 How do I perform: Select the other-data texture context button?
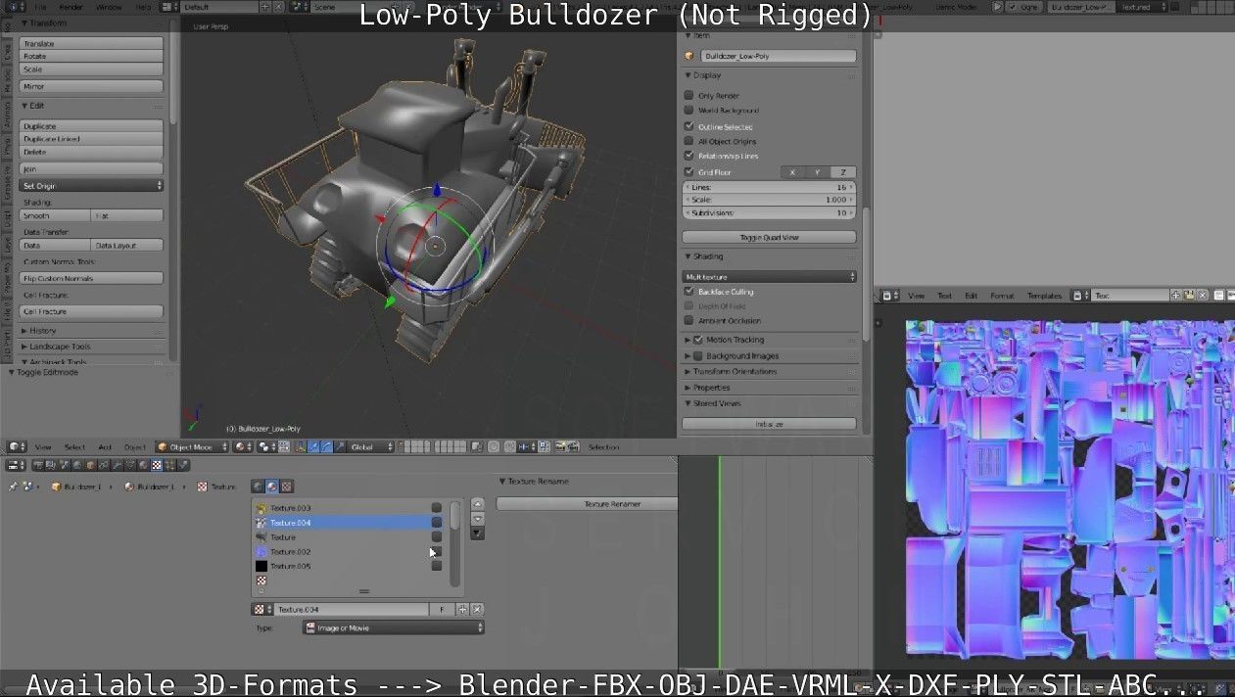(287, 486)
